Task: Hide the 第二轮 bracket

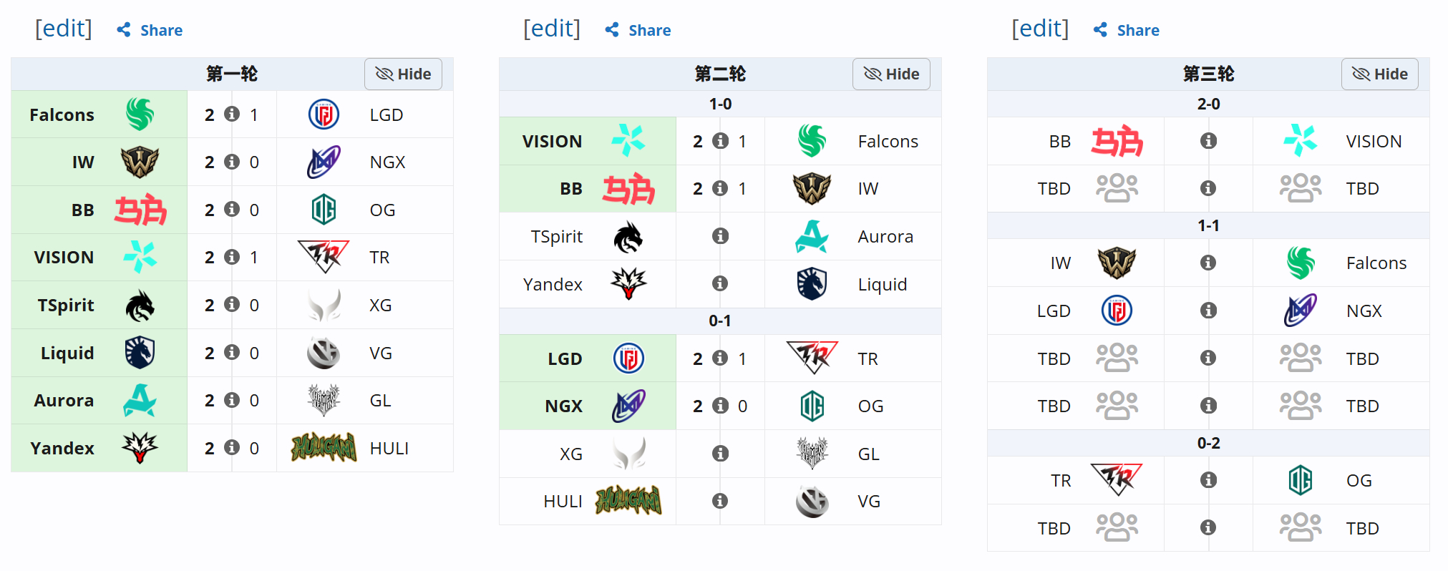Action: tap(891, 74)
